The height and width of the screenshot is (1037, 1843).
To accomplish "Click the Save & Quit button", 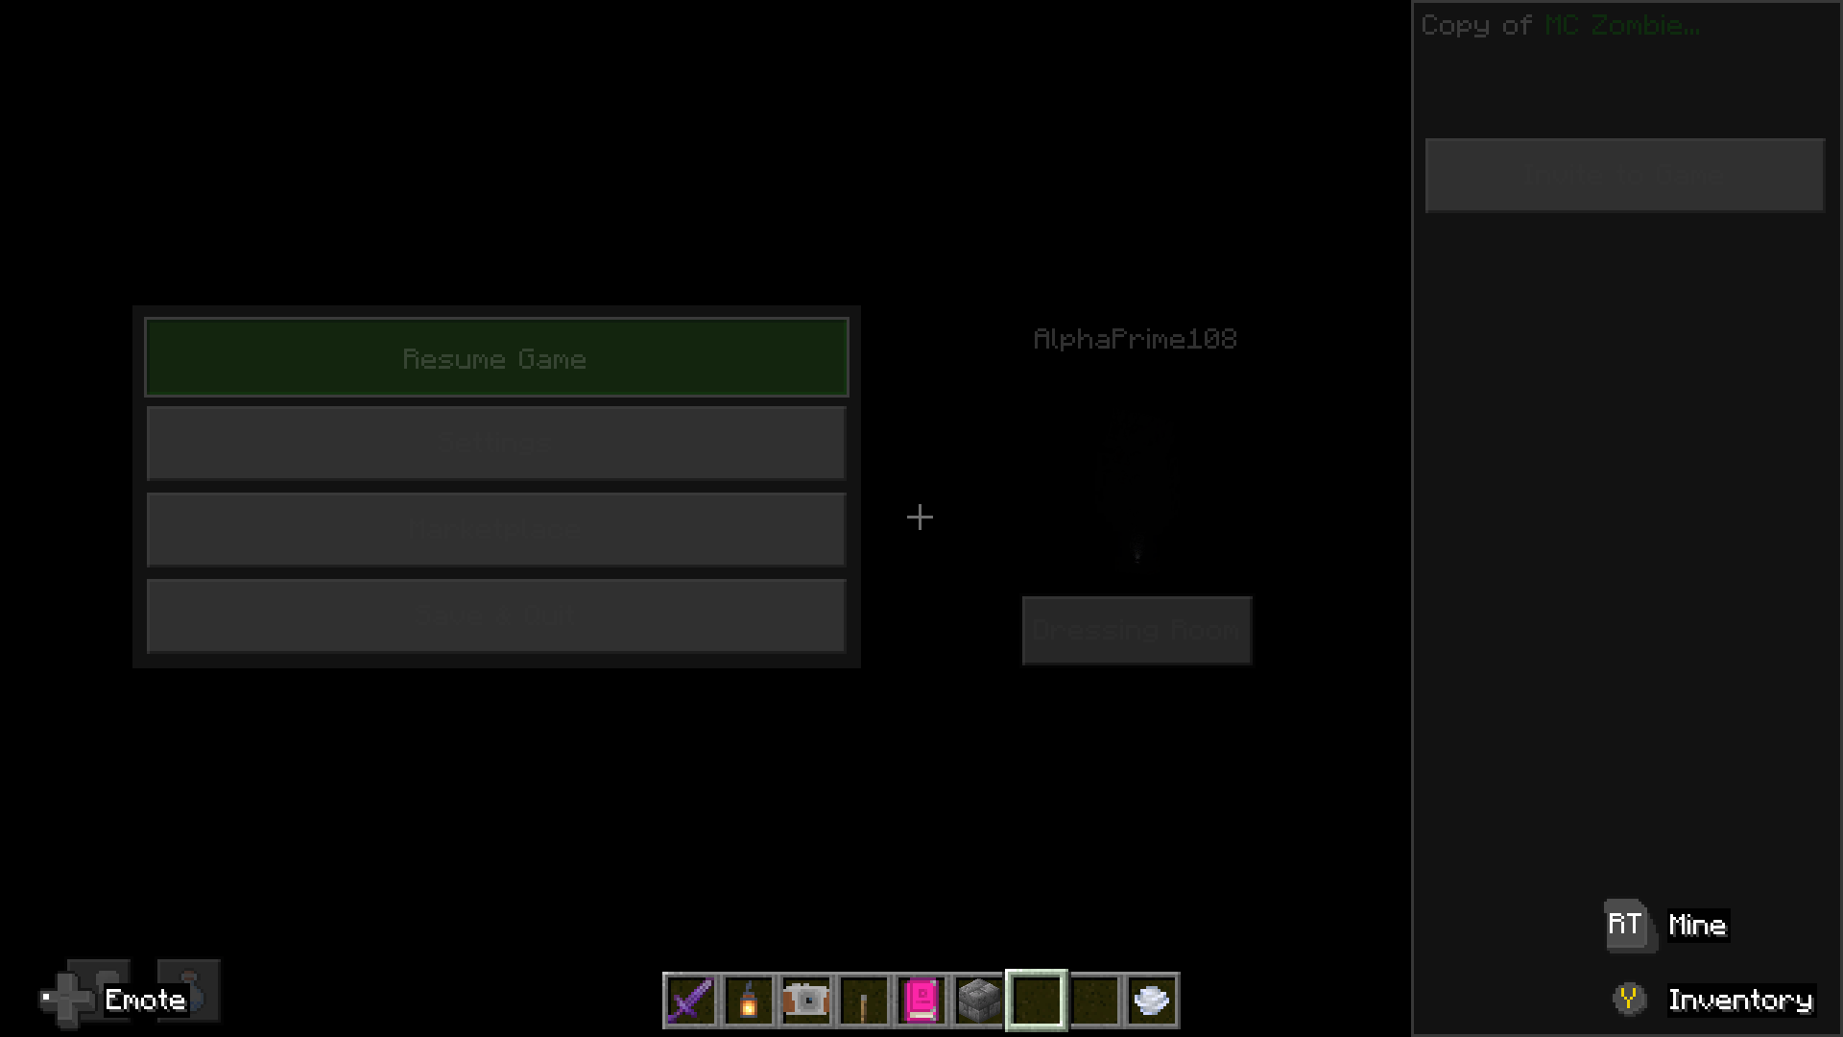I will tap(495, 616).
